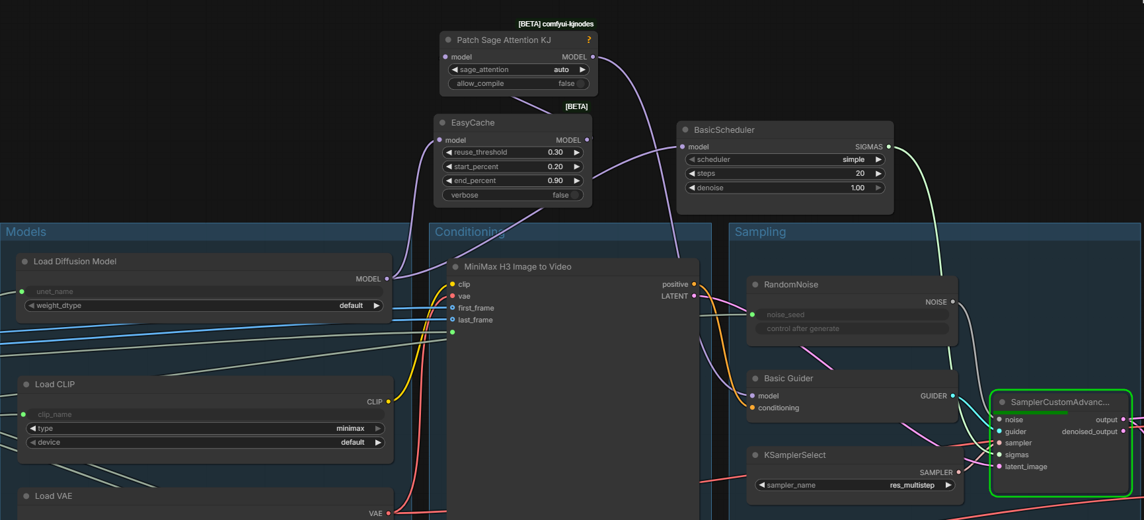Select next sage_attention option with right arrow

pos(582,69)
